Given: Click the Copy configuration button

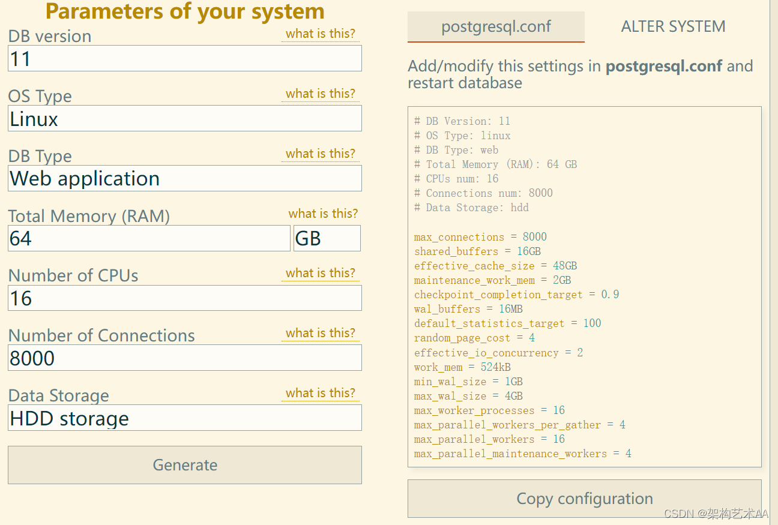Looking at the screenshot, I should 584,499.
